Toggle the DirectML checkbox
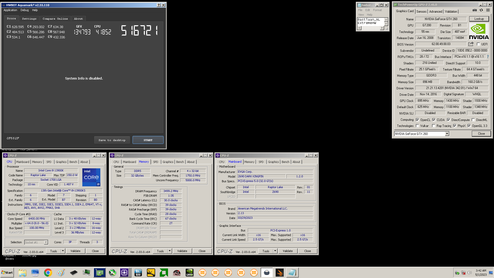This screenshot has height=278, width=494. click(473, 120)
